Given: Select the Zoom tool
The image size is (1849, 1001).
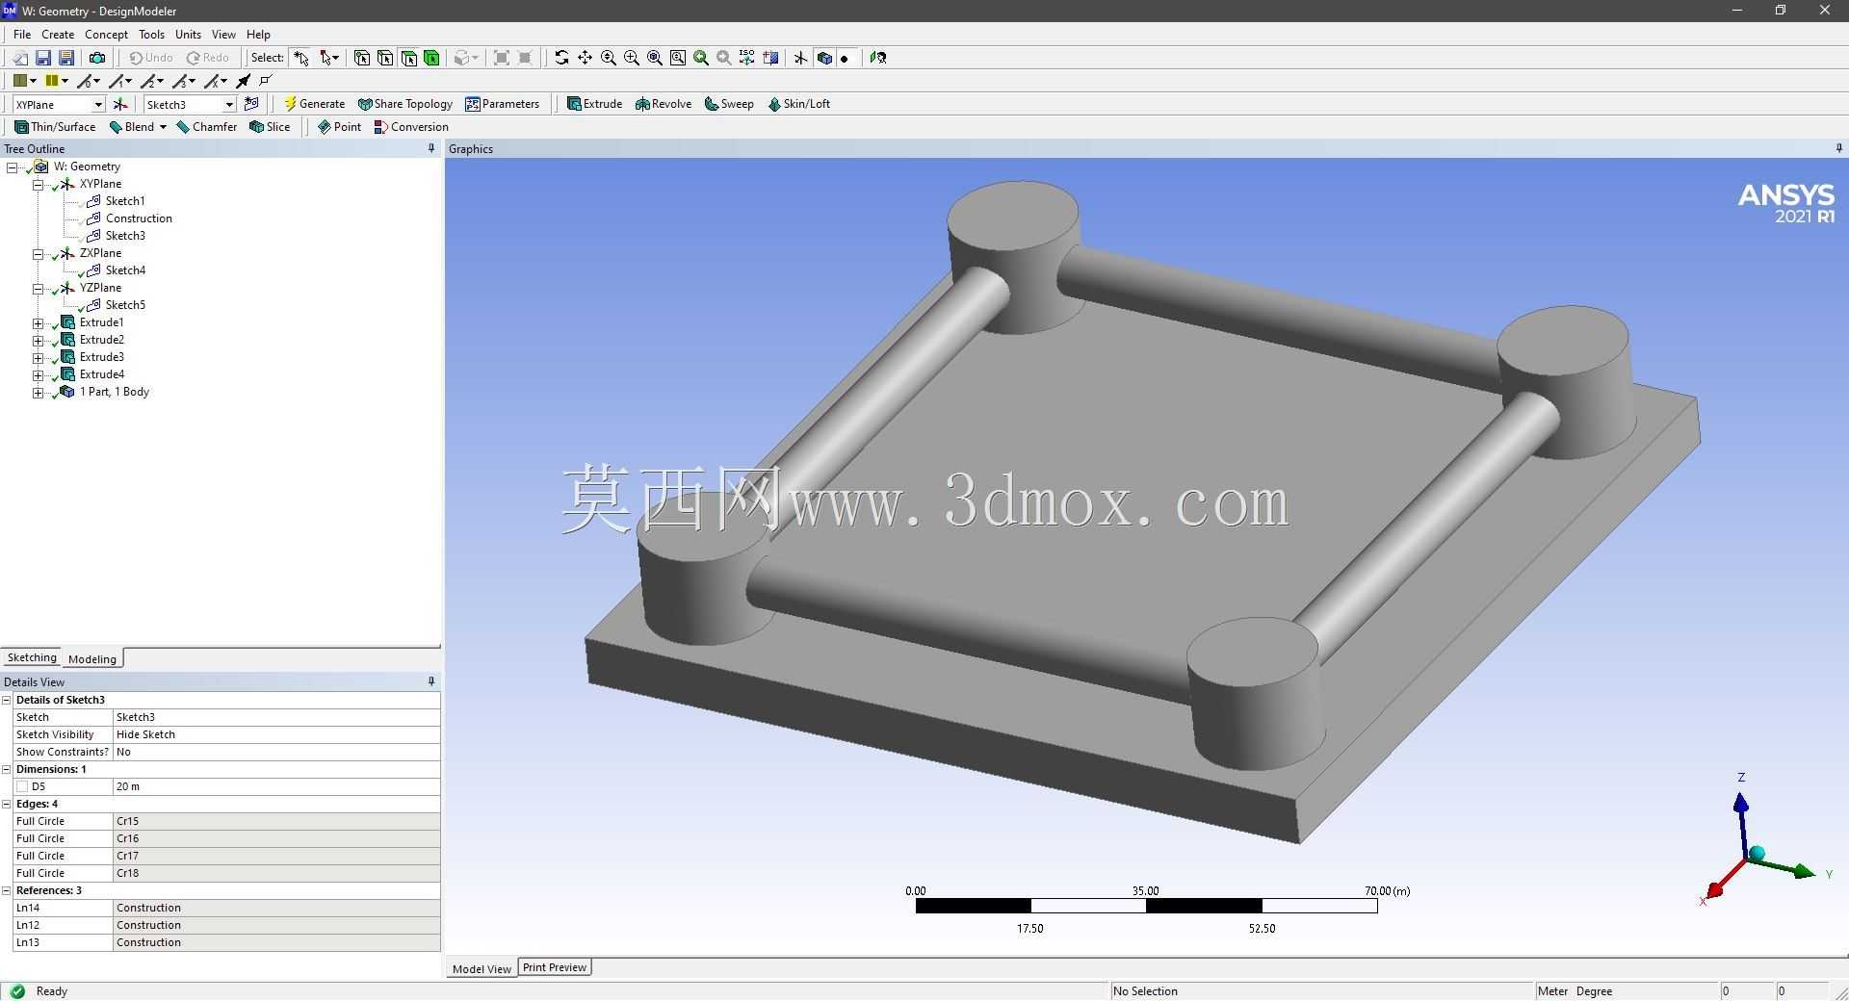Looking at the screenshot, I should (609, 58).
